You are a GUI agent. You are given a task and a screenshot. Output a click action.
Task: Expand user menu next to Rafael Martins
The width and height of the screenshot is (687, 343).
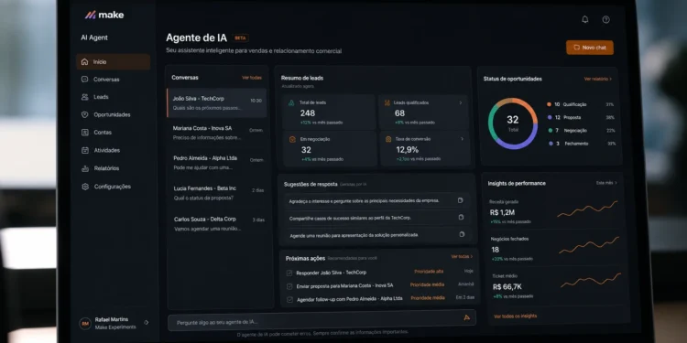(x=147, y=323)
